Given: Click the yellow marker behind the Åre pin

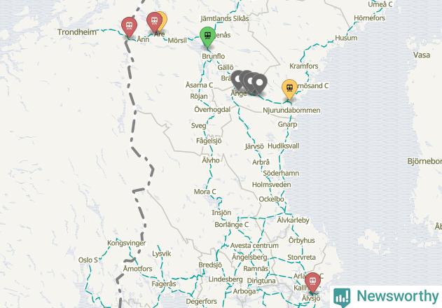Looking at the screenshot, I should tap(165, 20).
